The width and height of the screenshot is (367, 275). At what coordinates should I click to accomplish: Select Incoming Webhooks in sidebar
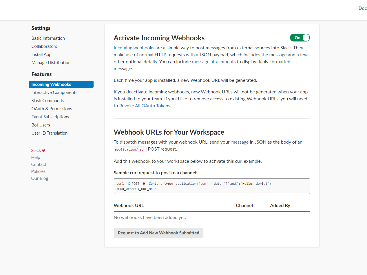click(61, 84)
